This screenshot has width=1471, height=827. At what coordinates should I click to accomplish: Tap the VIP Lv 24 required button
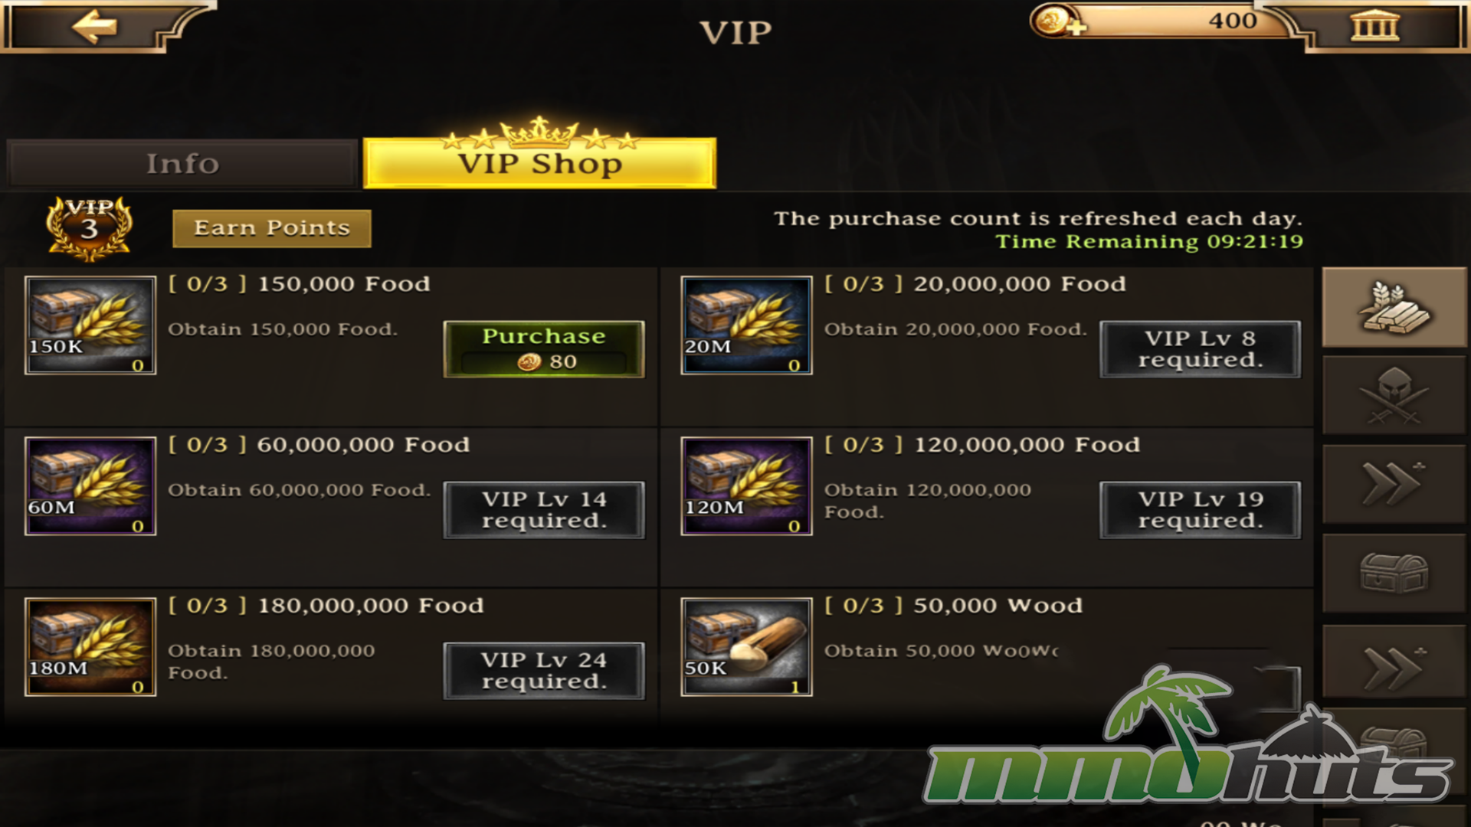pyautogui.click(x=544, y=671)
